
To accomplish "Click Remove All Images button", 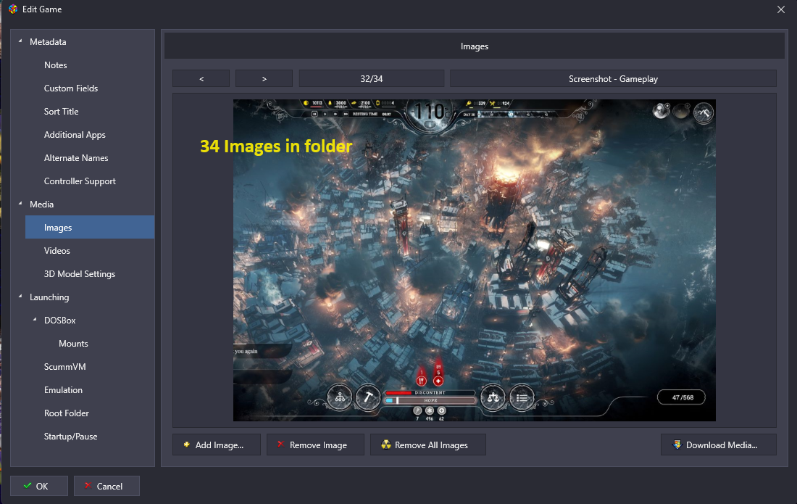I will click(428, 445).
